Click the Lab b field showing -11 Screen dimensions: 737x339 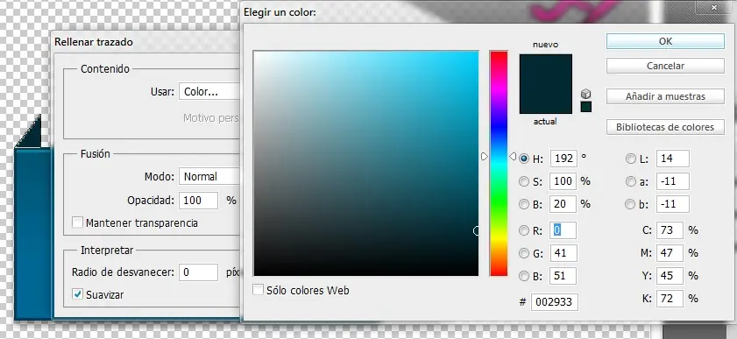click(673, 204)
